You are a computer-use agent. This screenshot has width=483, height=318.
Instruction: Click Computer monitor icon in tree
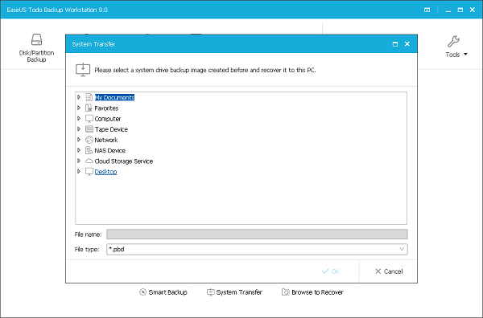tap(89, 119)
